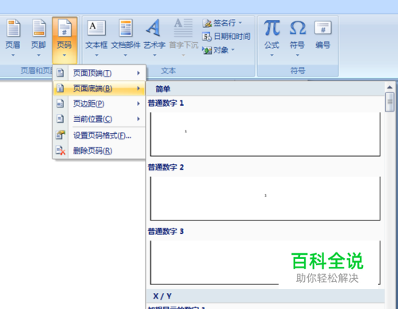Open the 公式 equation icon
The width and height of the screenshot is (398, 309).
pos(271,28)
